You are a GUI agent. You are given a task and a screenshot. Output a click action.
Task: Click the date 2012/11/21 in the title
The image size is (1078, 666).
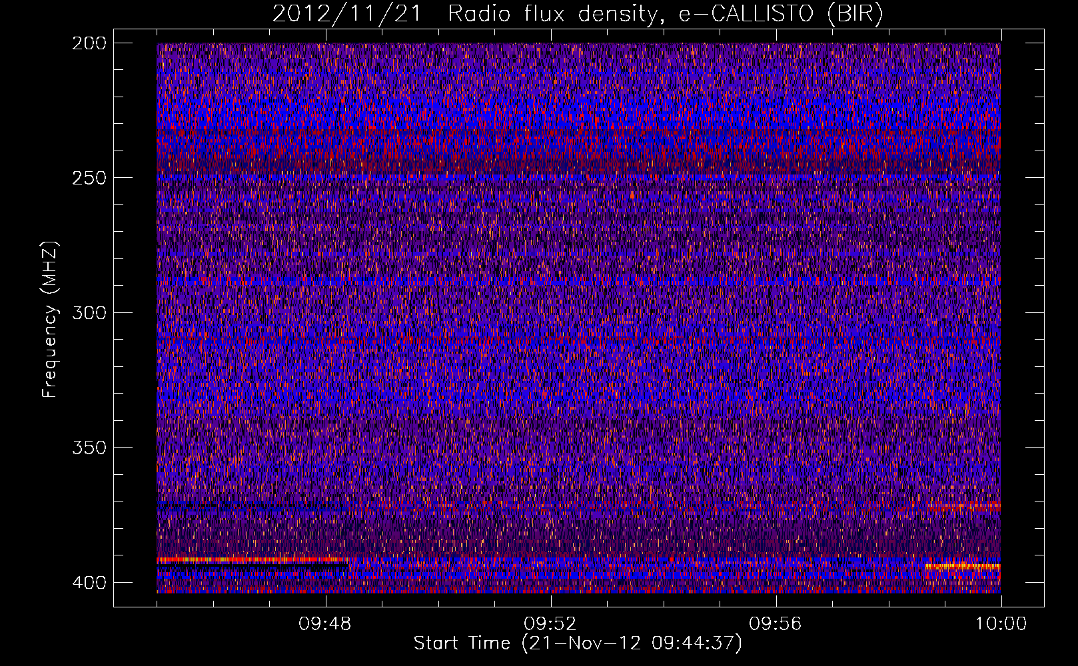tap(347, 14)
